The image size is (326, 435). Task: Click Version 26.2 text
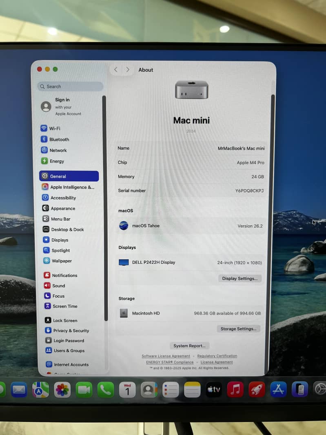coord(250,226)
